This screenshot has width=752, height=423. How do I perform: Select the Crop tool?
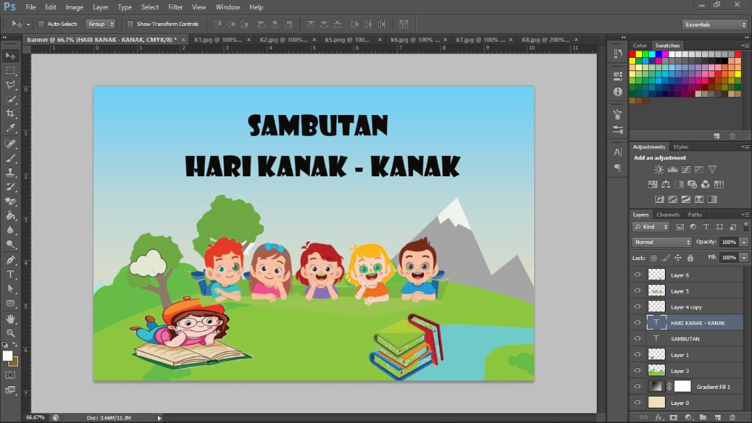tap(10, 114)
